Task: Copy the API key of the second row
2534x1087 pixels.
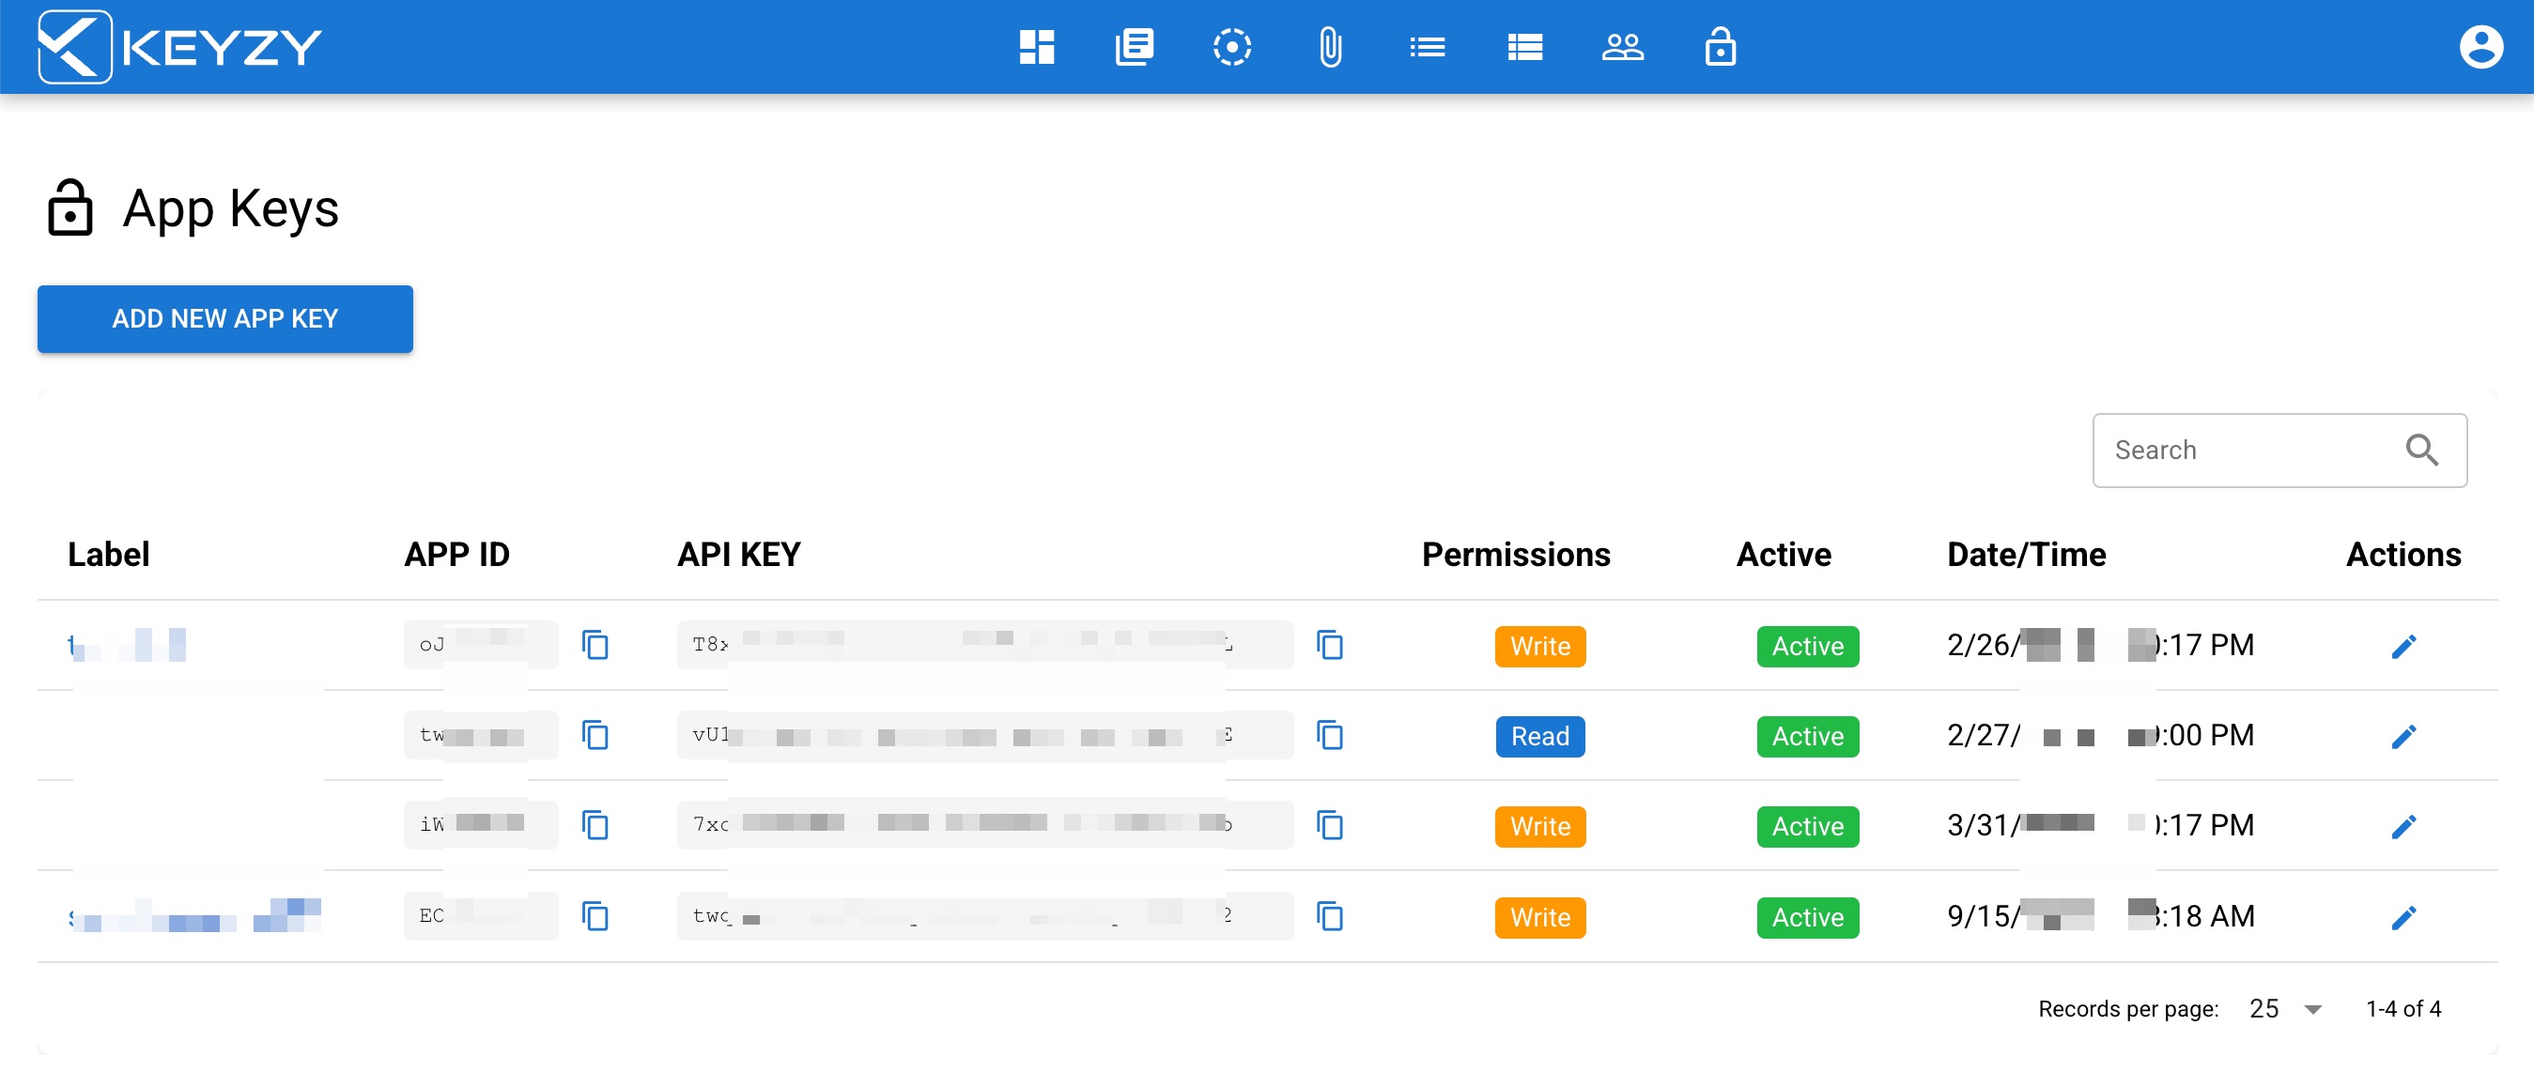Action: tap(1330, 735)
